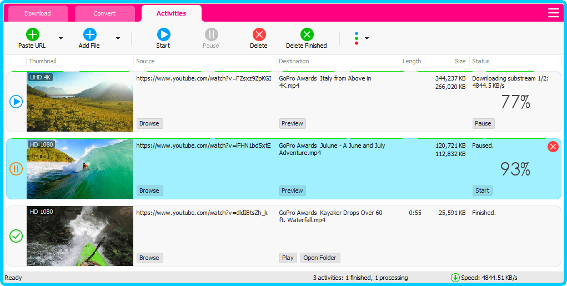
Task: Pause the Italy from Above download
Action: (x=483, y=123)
